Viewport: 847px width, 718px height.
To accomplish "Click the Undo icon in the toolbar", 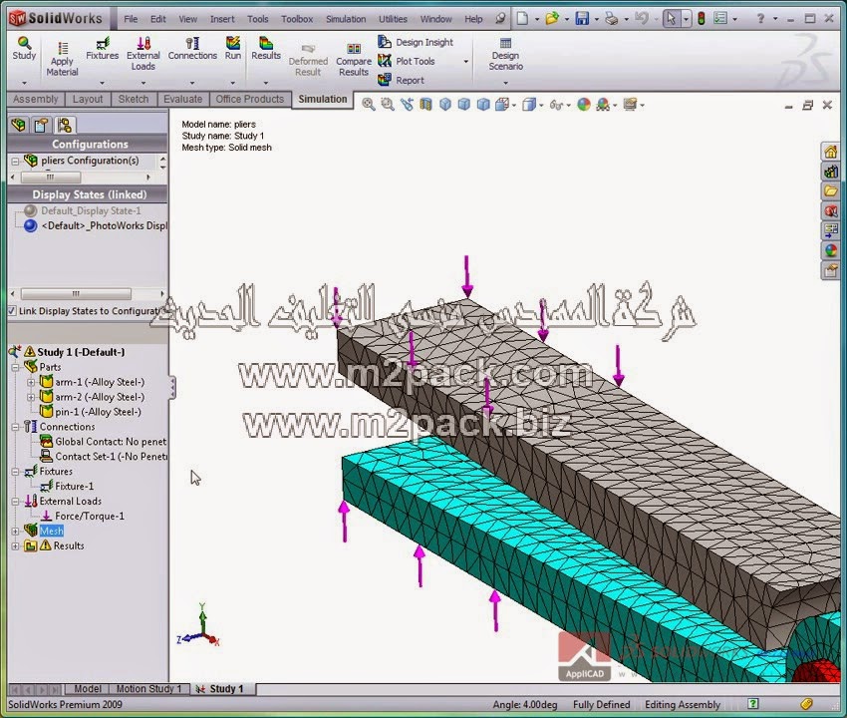I will click(x=641, y=19).
